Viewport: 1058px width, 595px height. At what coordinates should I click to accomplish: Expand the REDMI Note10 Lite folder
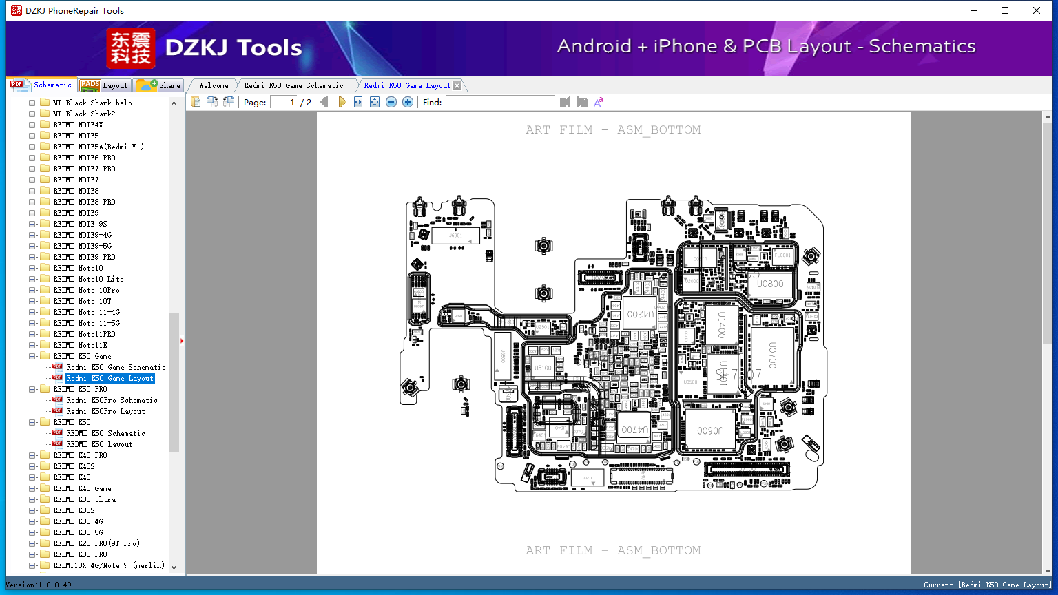pyautogui.click(x=32, y=279)
